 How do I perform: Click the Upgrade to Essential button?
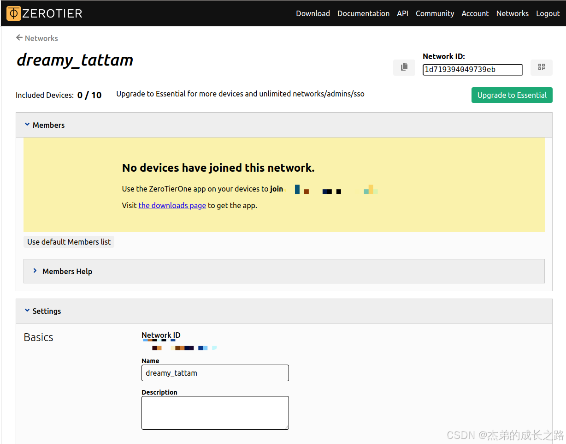pyautogui.click(x=512, y=95)
